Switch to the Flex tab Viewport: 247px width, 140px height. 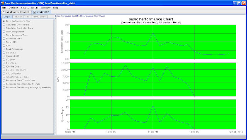(x=27, y=17)
